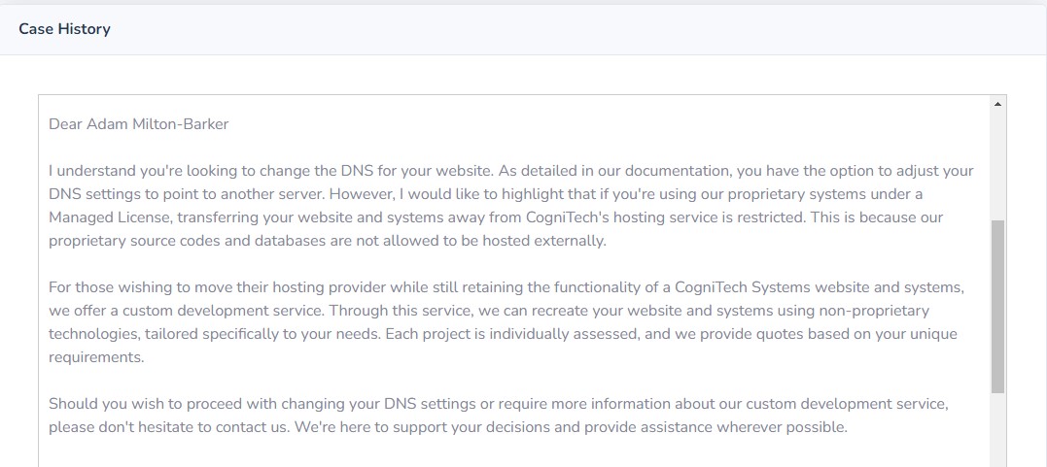Click the gray scrollbar thumb of message box
This screenshot has width=1047, height=467.
pyautogui.click(x=997, y=306)
